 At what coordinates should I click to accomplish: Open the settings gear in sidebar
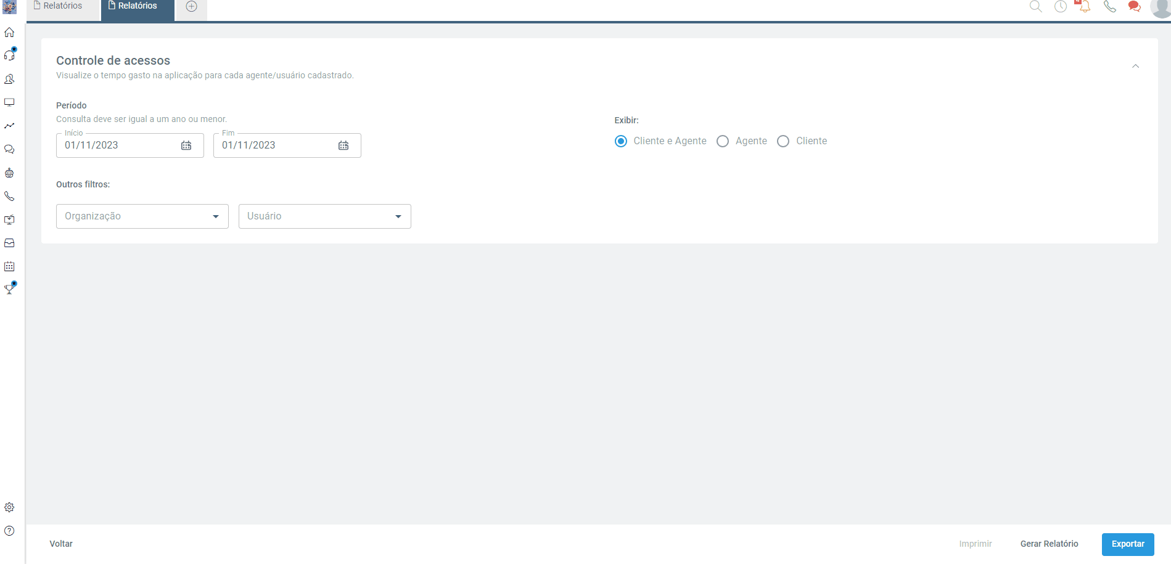tap(9, 507)
